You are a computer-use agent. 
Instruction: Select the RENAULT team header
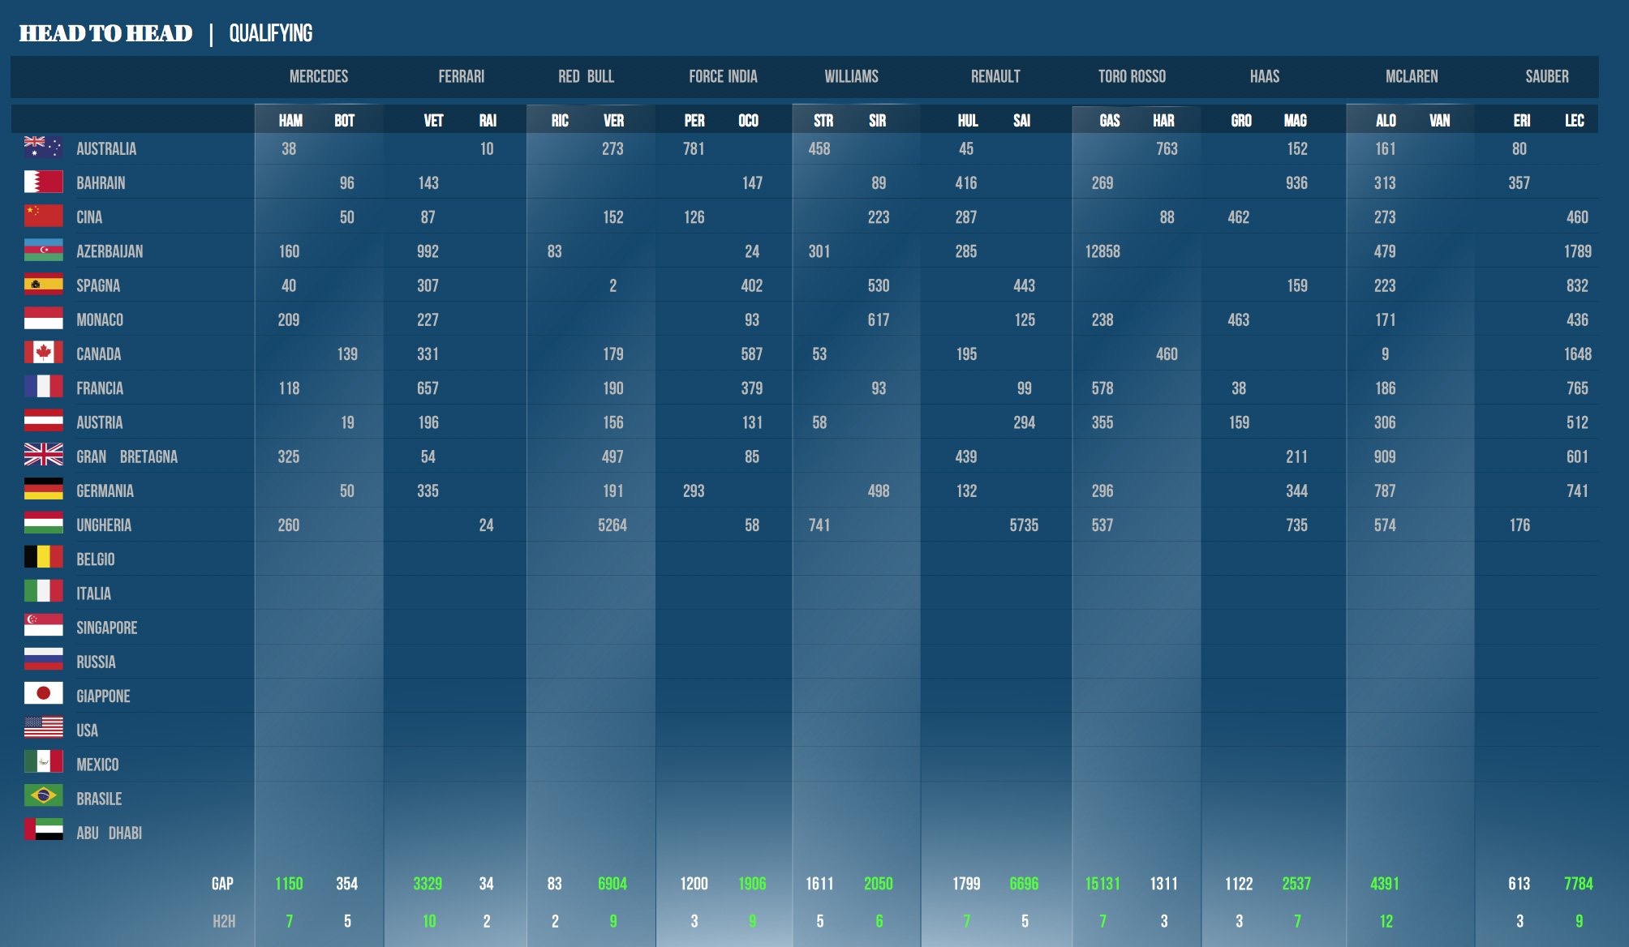click(x=995, y=76)
